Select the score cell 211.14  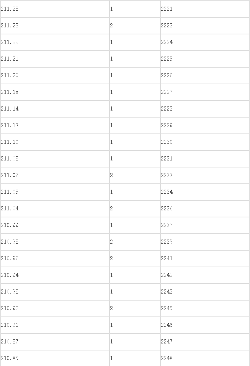coord(55,109)
